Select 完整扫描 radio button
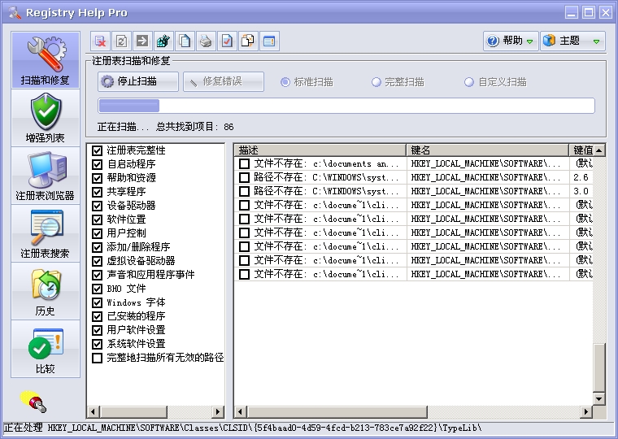618x439 pixels. pos(376,82)
